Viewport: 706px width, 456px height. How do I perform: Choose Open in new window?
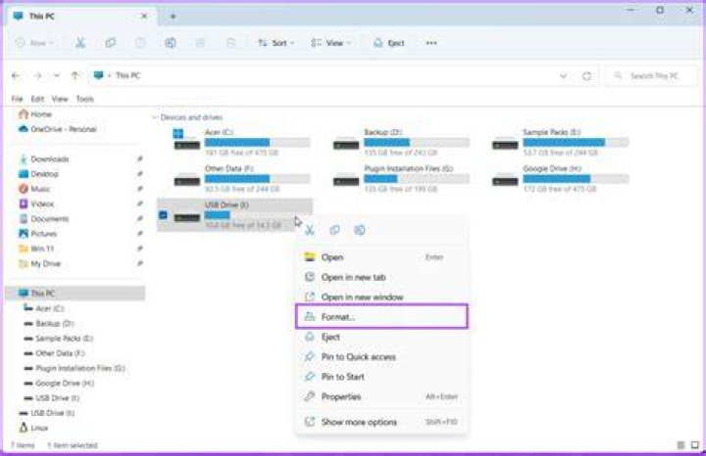click(381, 296)
